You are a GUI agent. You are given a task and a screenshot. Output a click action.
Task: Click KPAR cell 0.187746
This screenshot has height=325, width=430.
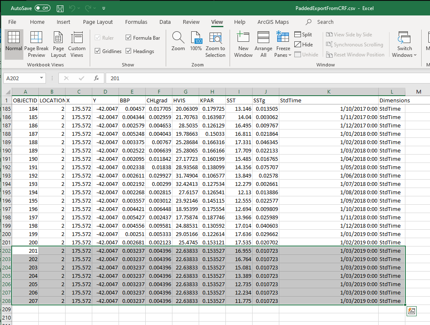(x=212, y=217)
